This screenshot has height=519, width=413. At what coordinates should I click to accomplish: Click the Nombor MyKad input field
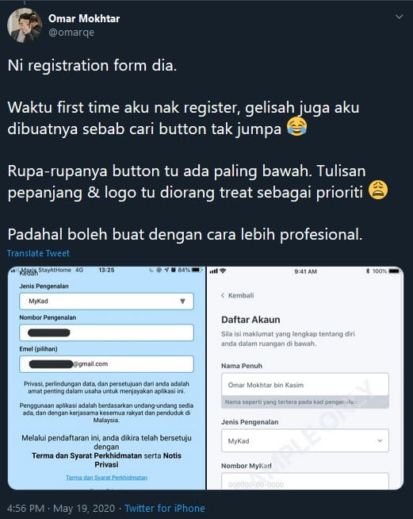[305, 481]
